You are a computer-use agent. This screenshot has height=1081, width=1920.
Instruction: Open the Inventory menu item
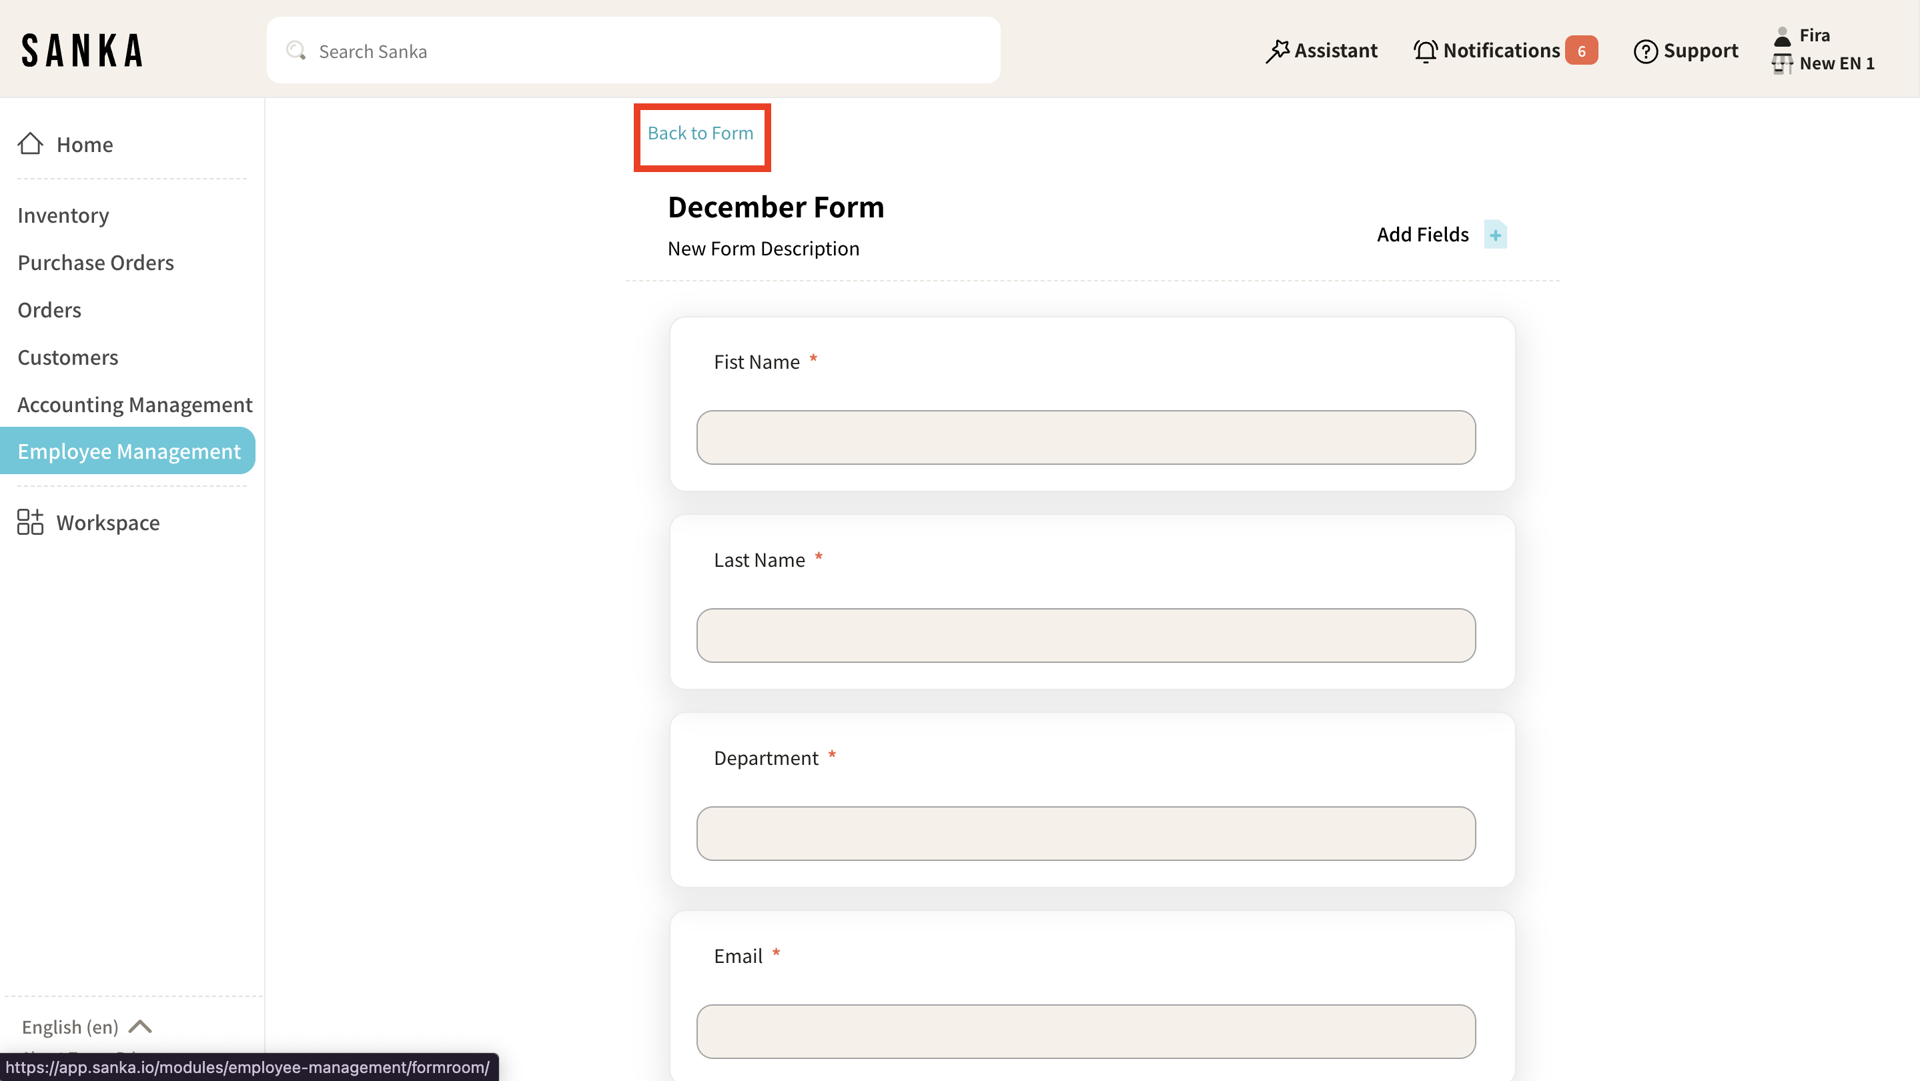coord(63,215)
